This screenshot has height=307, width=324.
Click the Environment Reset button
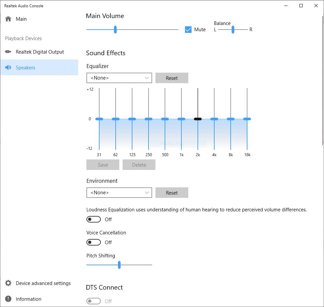(x=172, y=193)
